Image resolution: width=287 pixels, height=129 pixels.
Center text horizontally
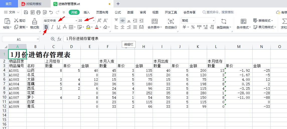[123, 27]
